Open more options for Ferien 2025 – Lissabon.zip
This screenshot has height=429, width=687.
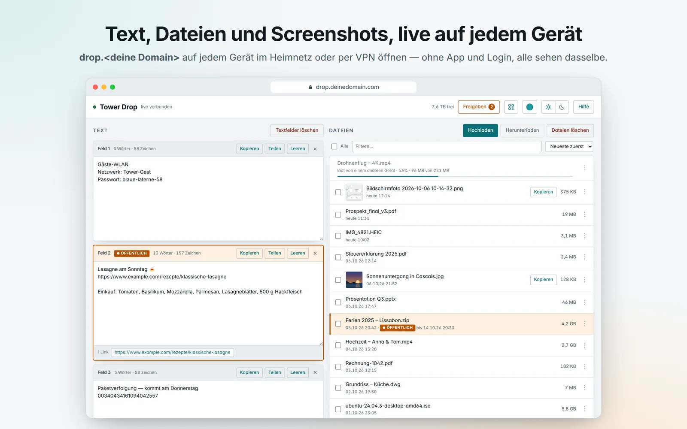(x=585, y=324)
